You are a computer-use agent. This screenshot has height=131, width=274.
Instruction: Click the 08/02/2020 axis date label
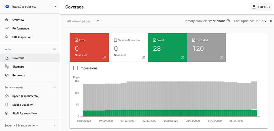pyautogui.click(x=84, y=121)
